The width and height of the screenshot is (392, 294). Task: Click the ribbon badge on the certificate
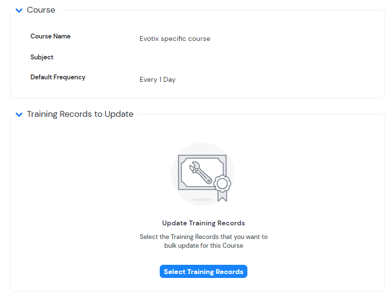coord(223,184)
